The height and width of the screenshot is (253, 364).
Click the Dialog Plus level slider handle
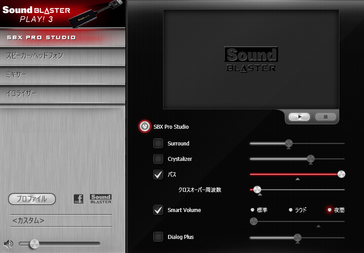click(x=297, y=238)
